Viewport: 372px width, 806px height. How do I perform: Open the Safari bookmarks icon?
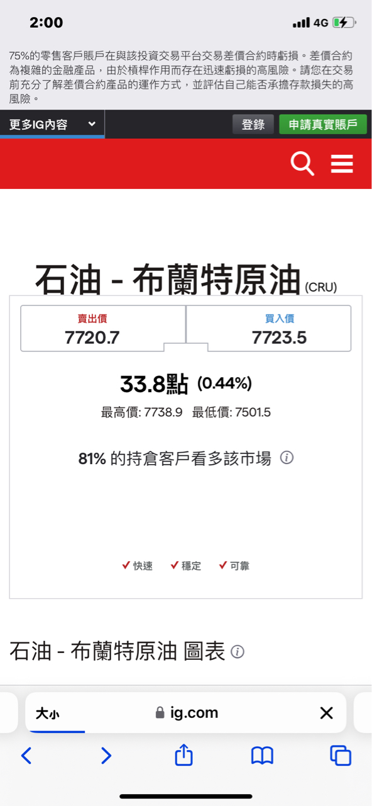[261, 754]
